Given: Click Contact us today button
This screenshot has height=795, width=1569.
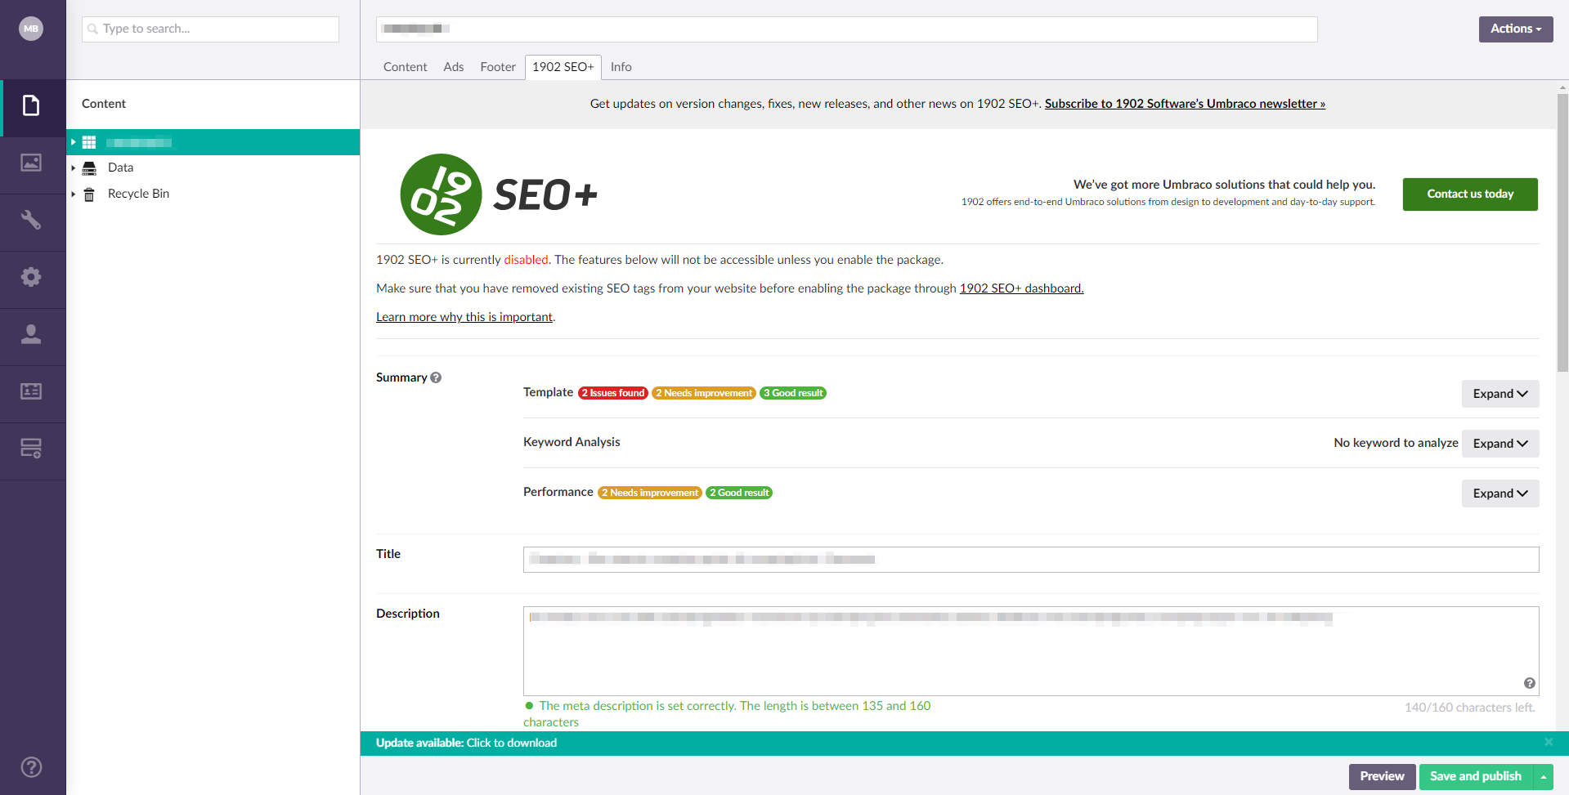Looking at the screenshot, I should [1470, 194].
